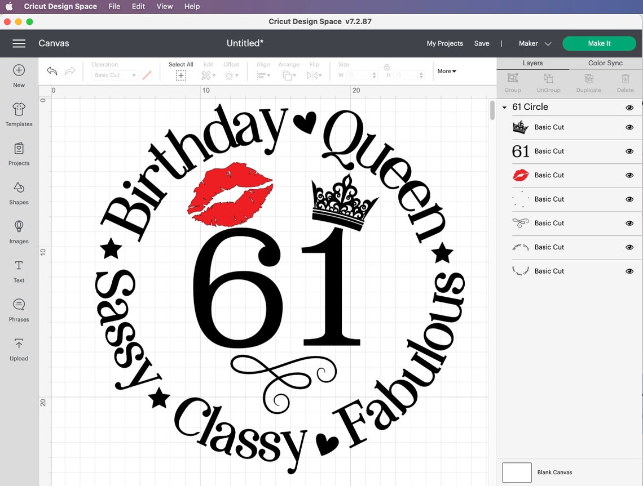Open the View menu
The height and width of the screenshot is (486, 643).
(x=164, y=6)
